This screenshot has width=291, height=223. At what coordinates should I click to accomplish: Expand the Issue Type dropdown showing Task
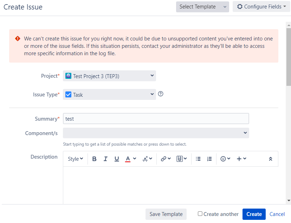coord(109,95)
